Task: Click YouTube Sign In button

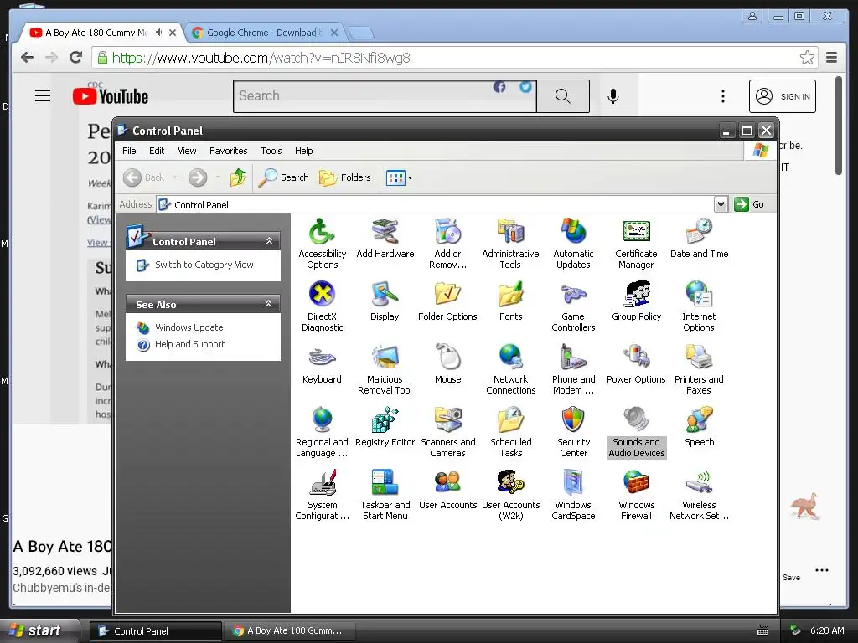Action: [783, 96]
